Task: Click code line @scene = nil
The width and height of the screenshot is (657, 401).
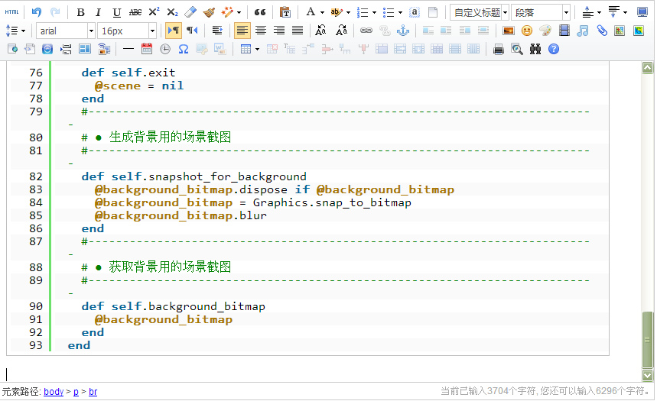Action: click(138, 86)
